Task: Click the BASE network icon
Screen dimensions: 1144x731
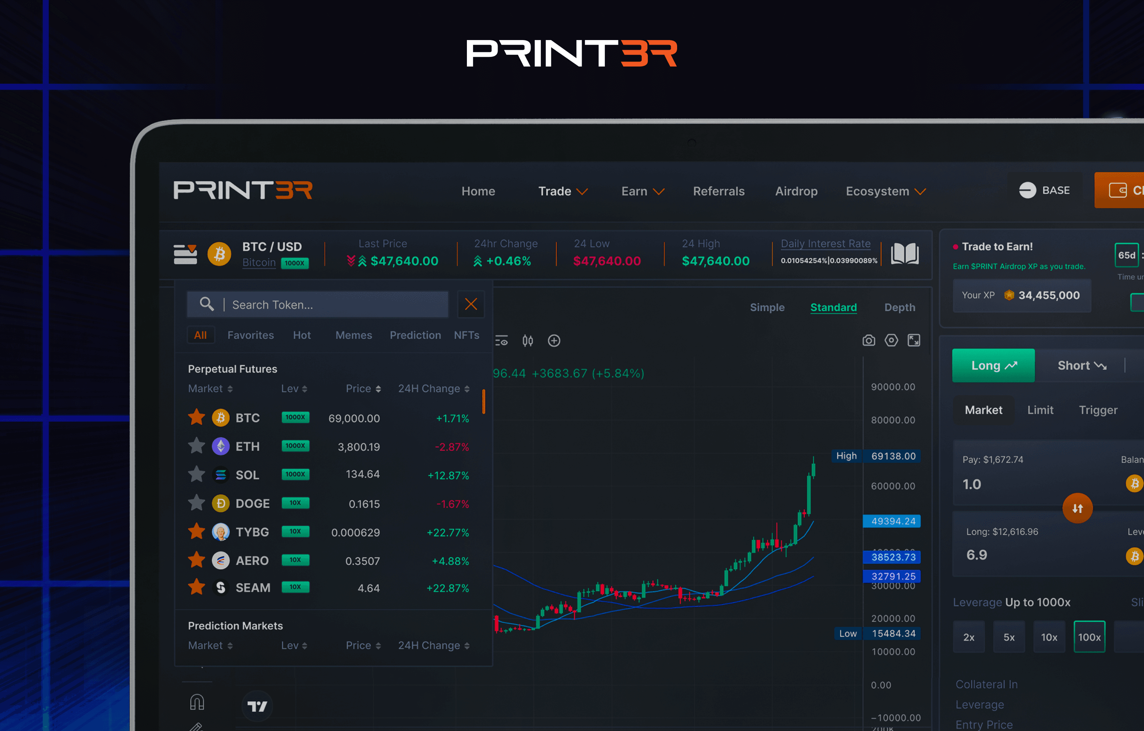Action: click(1027, 190)
